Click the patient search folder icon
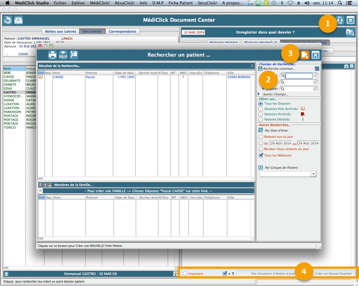 click(x=350, y=33)
